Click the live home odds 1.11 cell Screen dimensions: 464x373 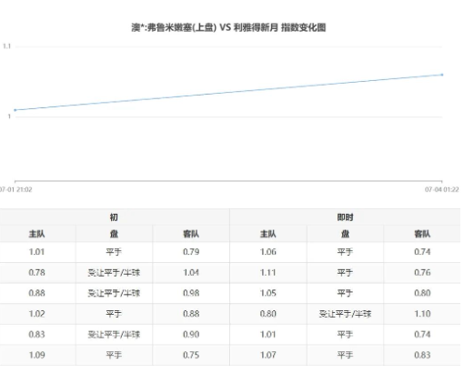tap(268, 273)
